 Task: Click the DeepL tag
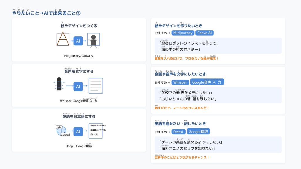pyautogui.click(x=178, y=132)
